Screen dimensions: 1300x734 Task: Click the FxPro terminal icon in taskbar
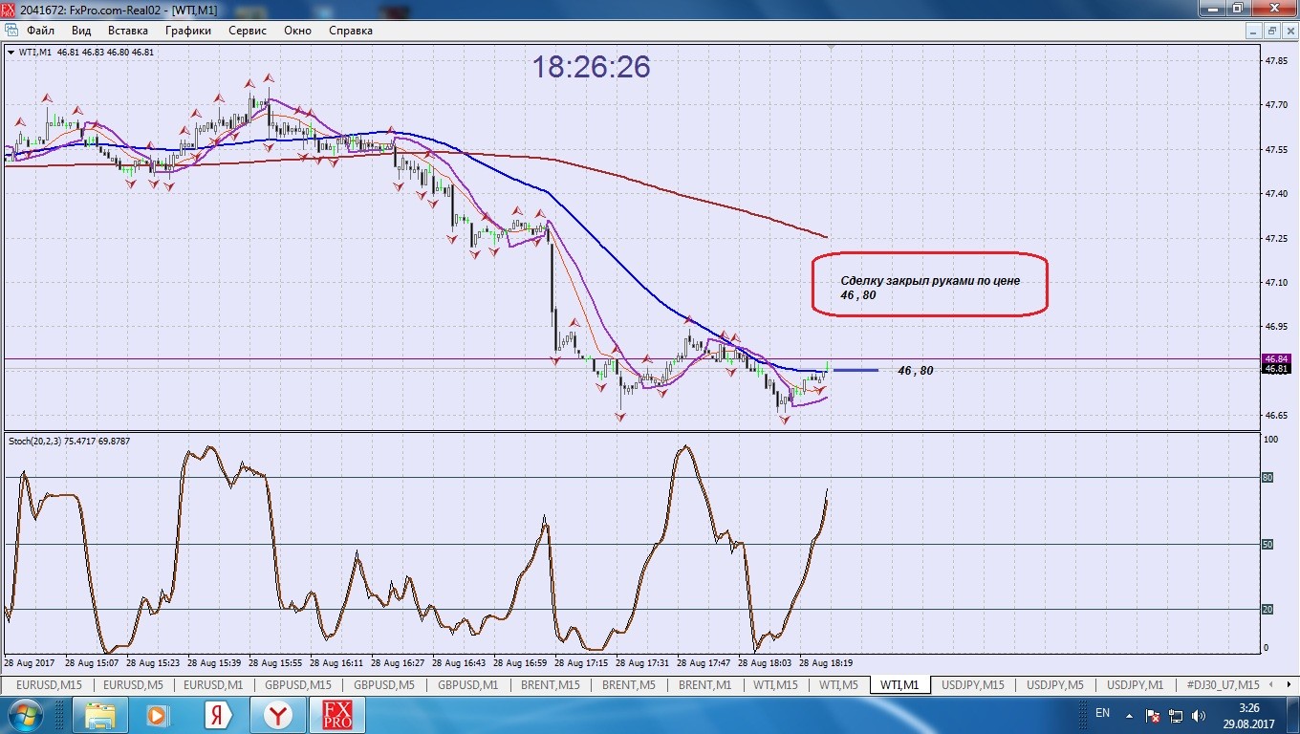(336, 715)
